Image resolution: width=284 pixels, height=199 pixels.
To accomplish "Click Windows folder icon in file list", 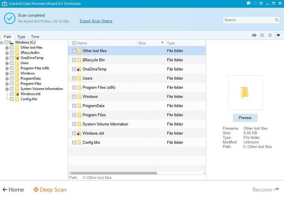I will (x=79, y=97).
